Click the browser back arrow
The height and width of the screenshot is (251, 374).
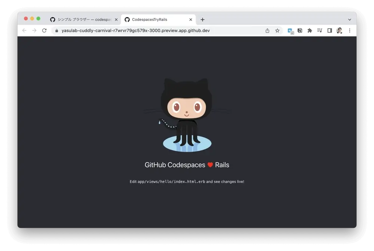tap(24, 31)
